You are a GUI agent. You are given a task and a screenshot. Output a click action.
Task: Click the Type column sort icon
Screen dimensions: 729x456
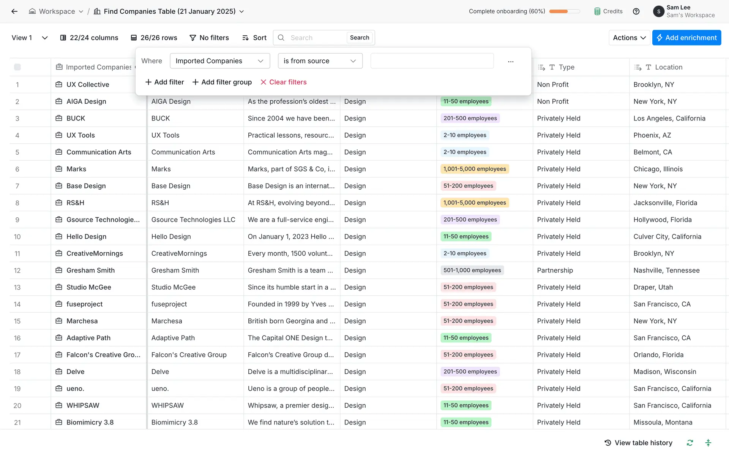pos(541,67)
